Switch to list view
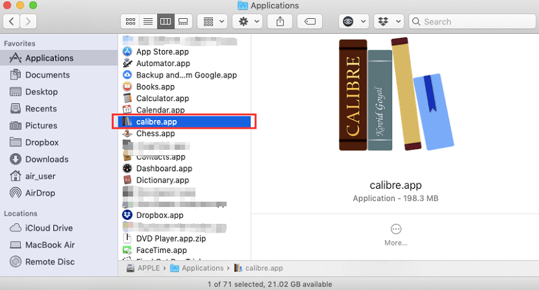The image size is (539, 290). [148, 22]
